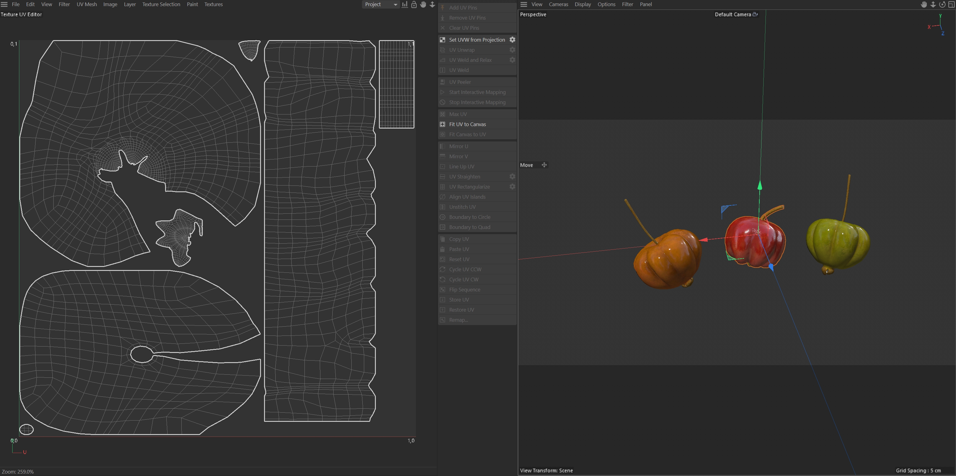Viewport: 956px width, 476px height.
Task: Click the zoom arrows icon in Perspective viewport
Action: click(933, 5)
